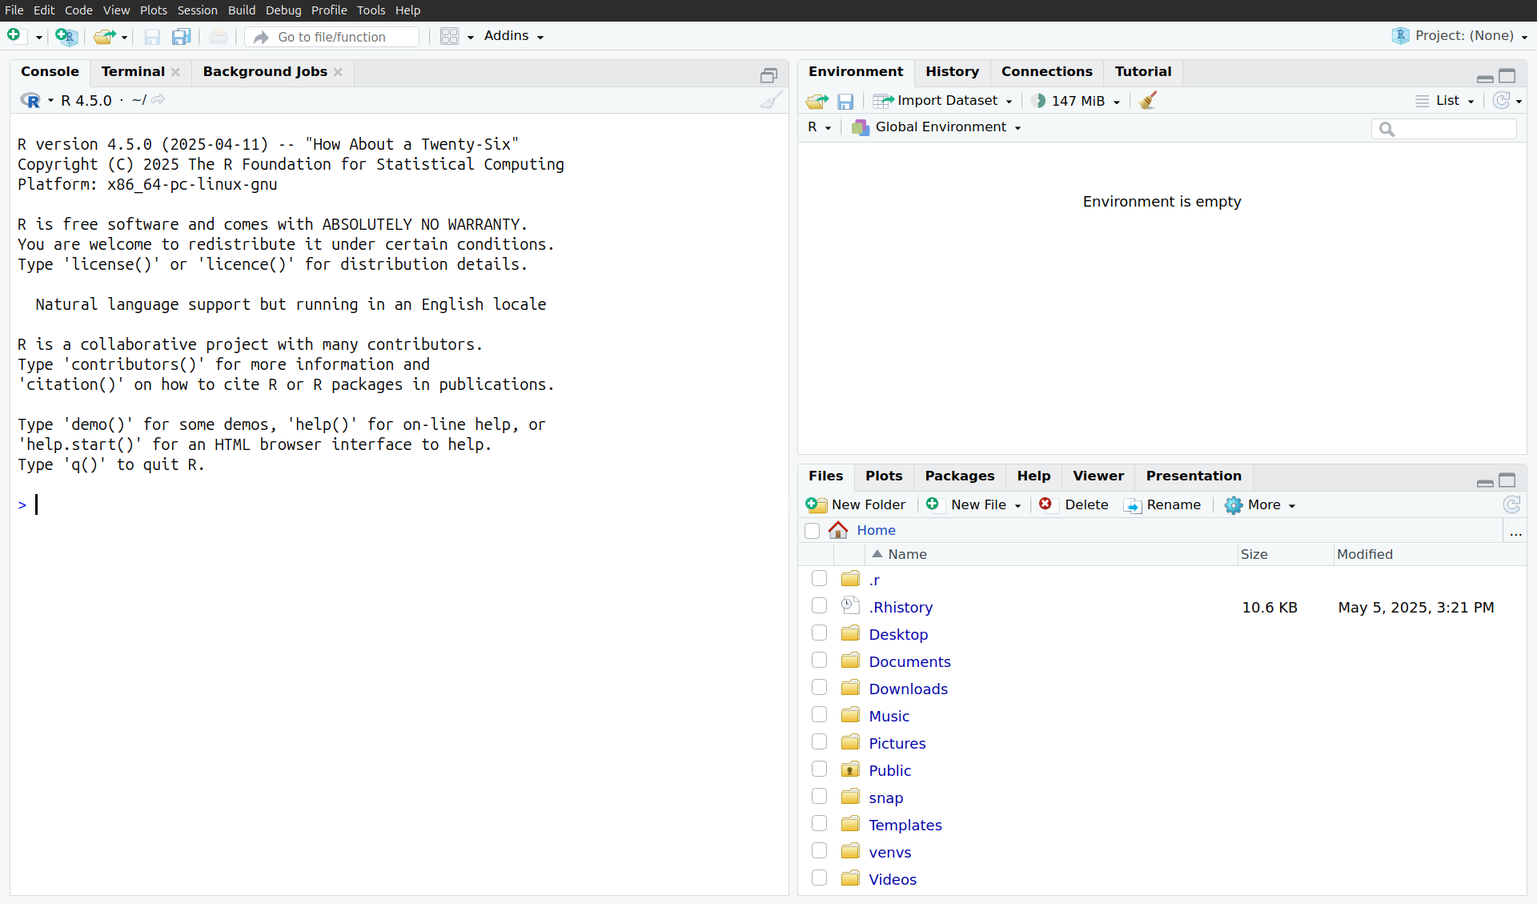Viewport: 1537px width, 904px height.
Task: Load workspace using Environment folder icon
Action: click(x=817, y=101)
